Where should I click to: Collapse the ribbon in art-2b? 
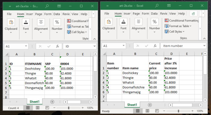204,39
